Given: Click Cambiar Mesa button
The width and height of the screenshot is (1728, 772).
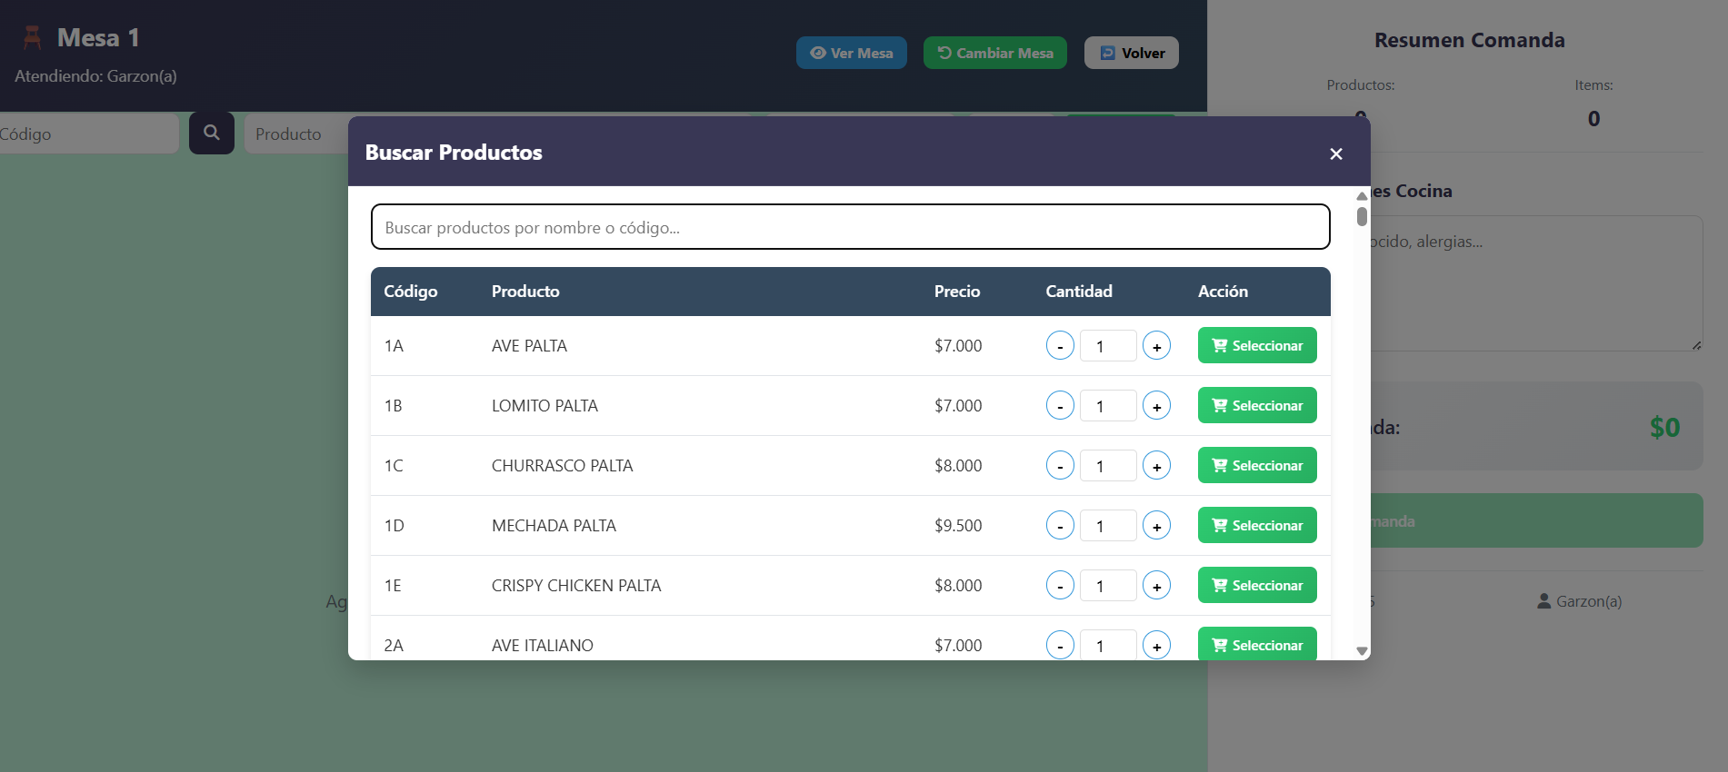Looking at the screenshot, I should pos(994,53).
